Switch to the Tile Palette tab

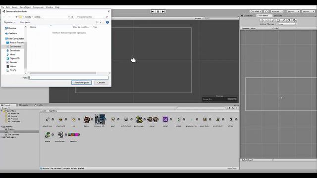[263, 15]
